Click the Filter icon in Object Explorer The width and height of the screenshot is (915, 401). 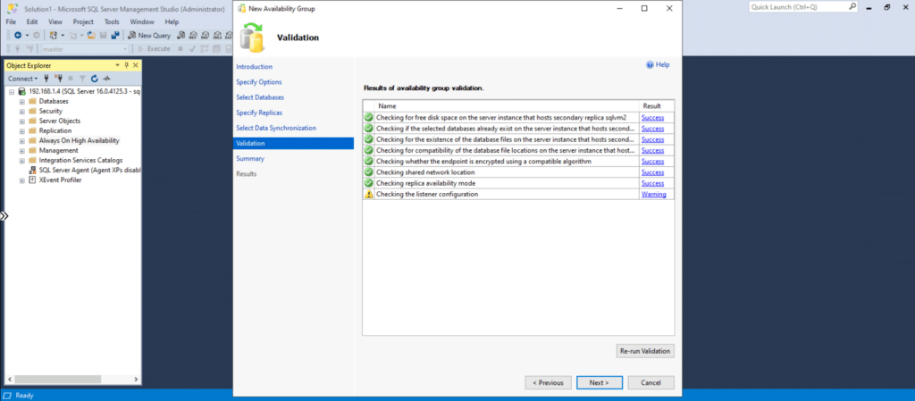pyautogui.click(x=83, y=79)
